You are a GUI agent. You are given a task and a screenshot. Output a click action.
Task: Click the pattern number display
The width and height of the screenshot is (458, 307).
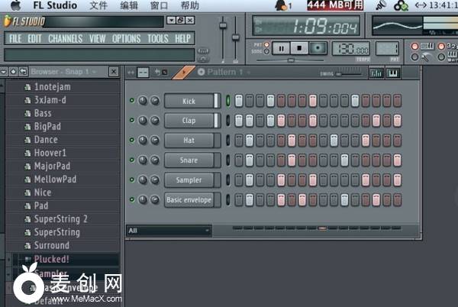point(387,49)
